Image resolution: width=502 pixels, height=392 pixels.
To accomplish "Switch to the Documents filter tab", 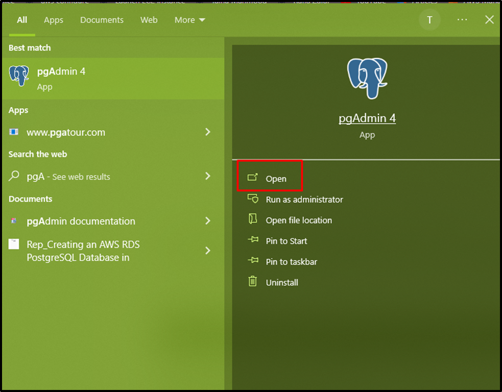I will 102,20.
